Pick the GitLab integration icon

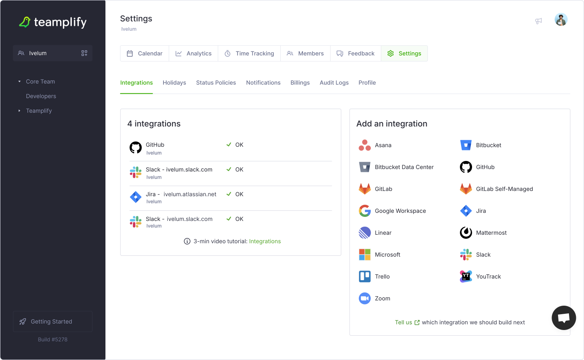click(x=365, y=189)
